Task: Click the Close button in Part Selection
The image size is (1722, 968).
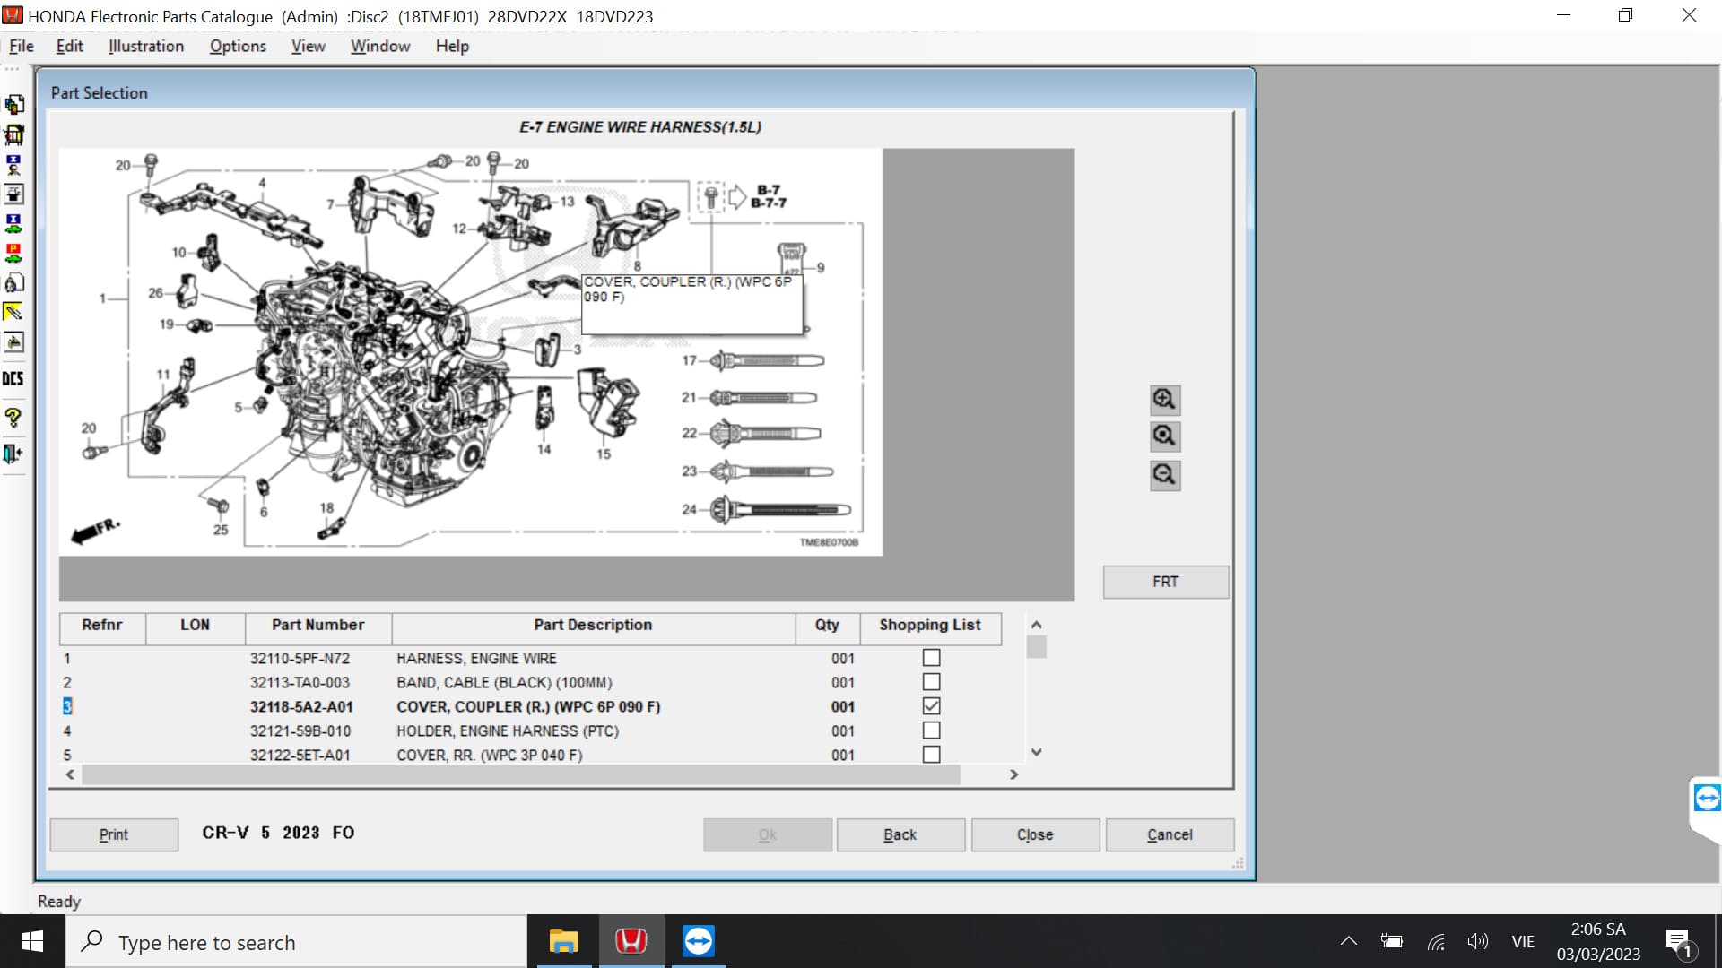Action: pyautogui.click(x=1035, y=834)
